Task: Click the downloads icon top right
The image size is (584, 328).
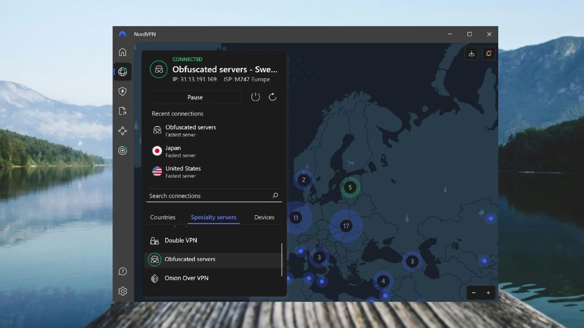Action: point(471,53)
